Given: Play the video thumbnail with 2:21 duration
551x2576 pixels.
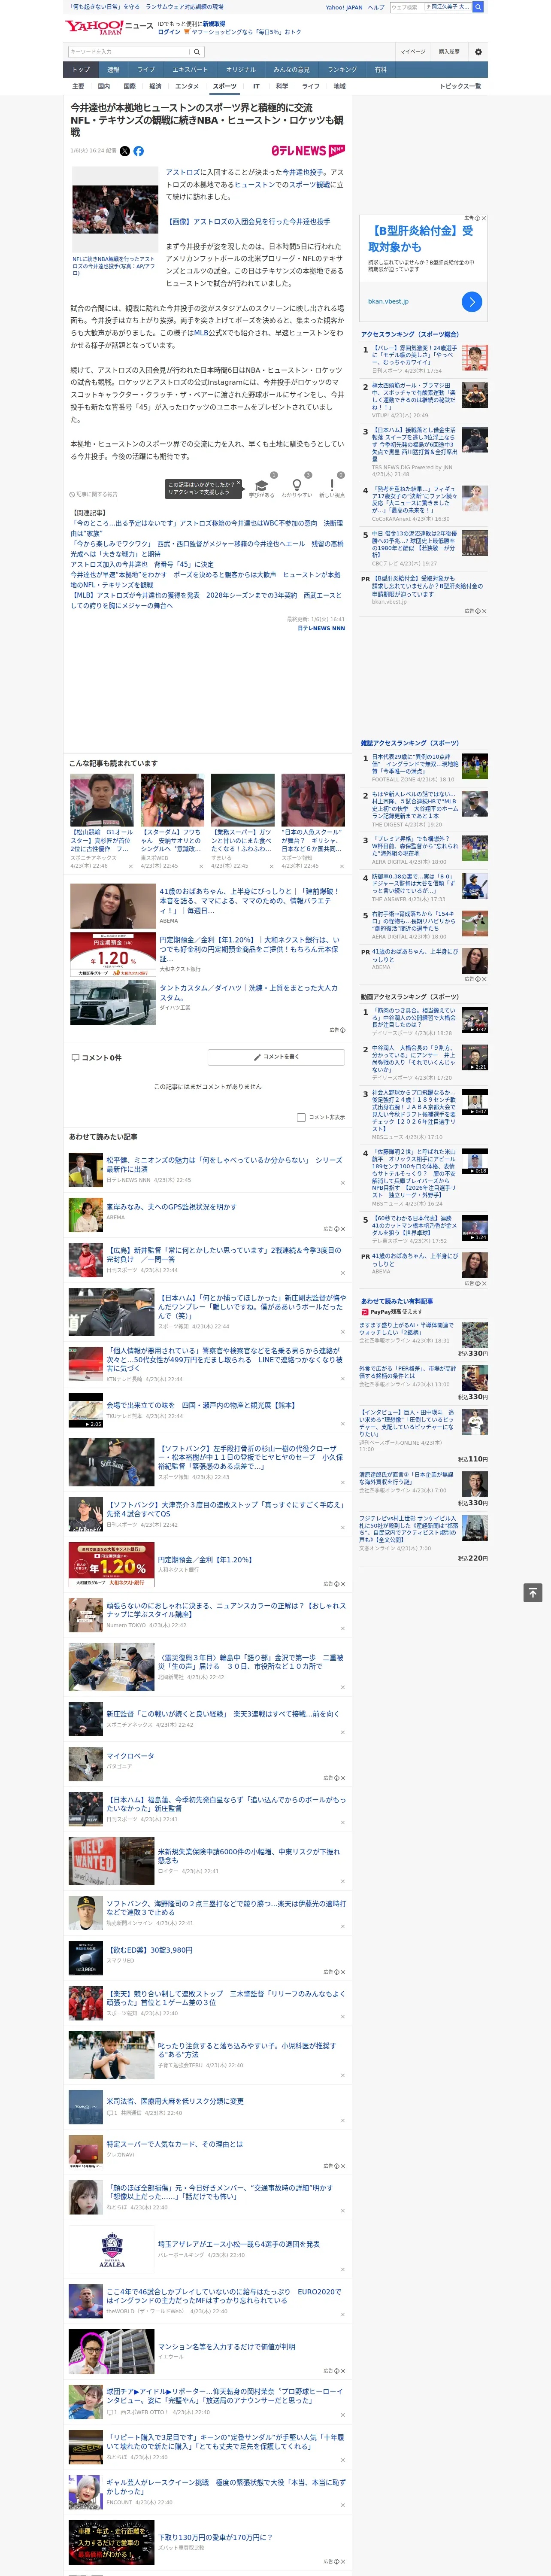Looking at the screenshot, I should 475,1058.
